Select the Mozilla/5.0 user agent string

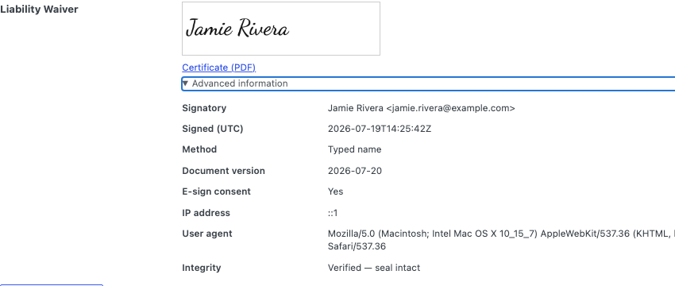coord(501,241)
